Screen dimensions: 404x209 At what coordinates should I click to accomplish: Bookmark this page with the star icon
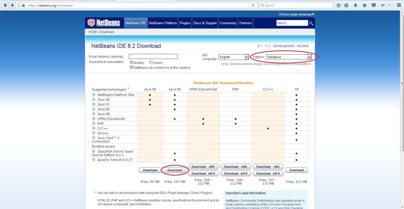pos(339,5)
